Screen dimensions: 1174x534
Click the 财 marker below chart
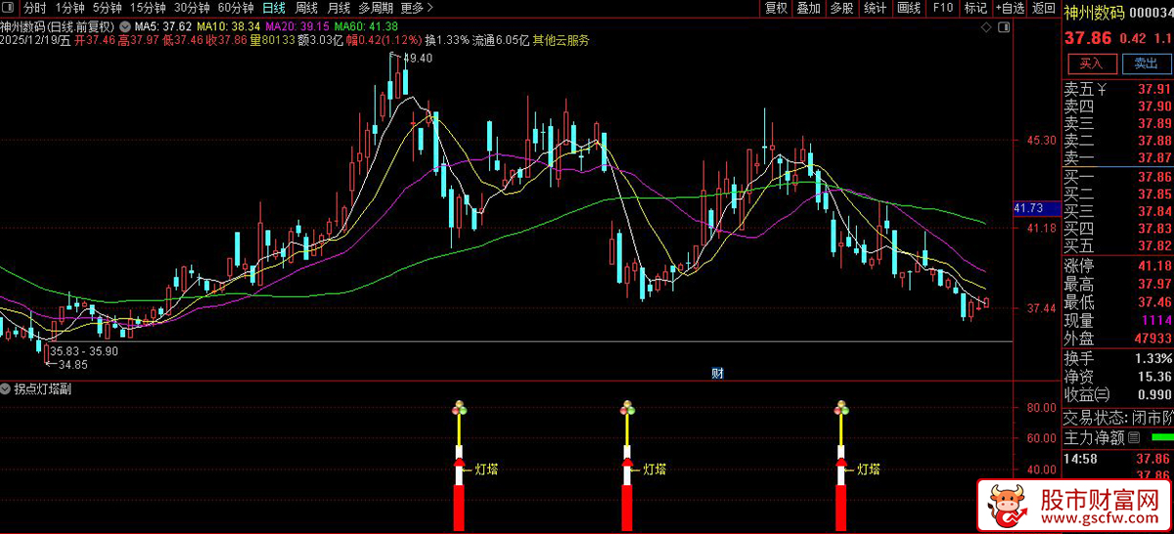pyautogui.click(x=717, y=373)
